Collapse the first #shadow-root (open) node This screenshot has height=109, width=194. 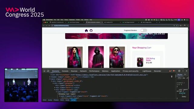58,94
